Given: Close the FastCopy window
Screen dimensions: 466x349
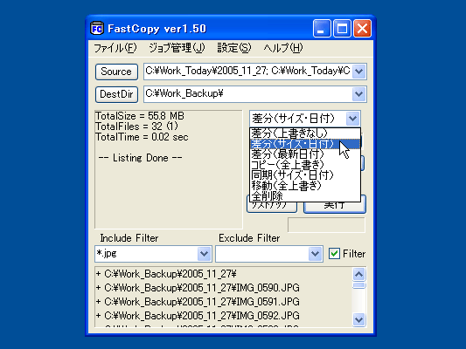Looking at the screenshot, I should [x=362, y=29].
